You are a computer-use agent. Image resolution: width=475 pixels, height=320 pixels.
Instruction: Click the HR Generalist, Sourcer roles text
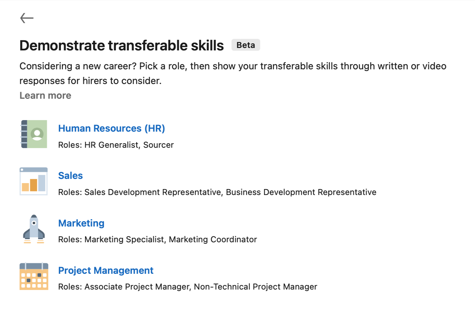[129, 145]
